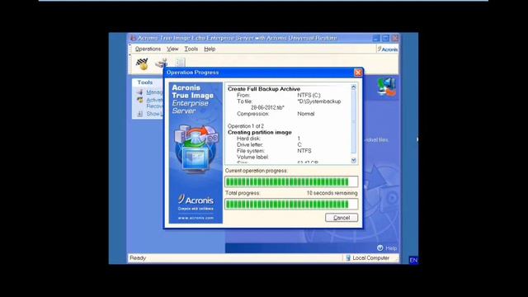Click the computer icon in main window corner
This screenshot has height=297, width=528.
[x=387, y=87]
